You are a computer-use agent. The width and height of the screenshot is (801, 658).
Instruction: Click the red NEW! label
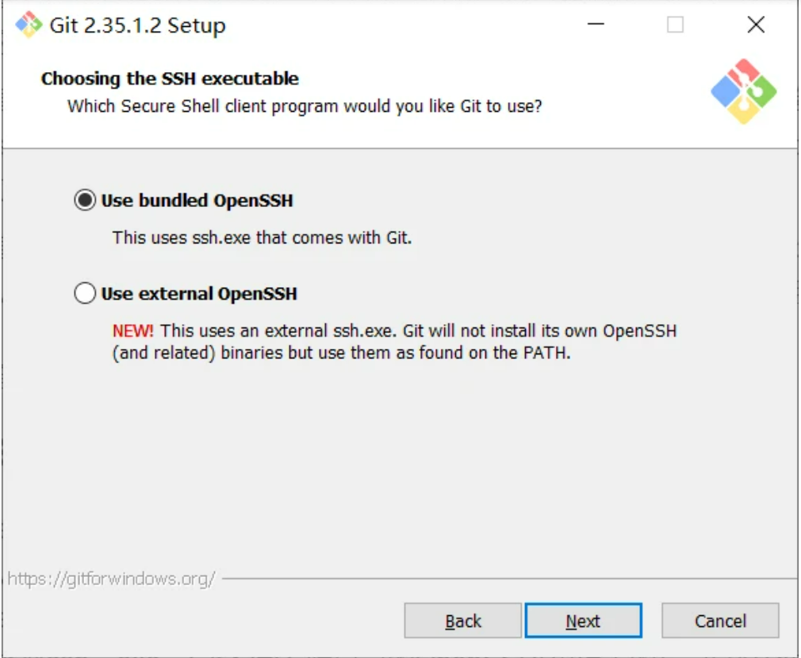tap(133, 331)
